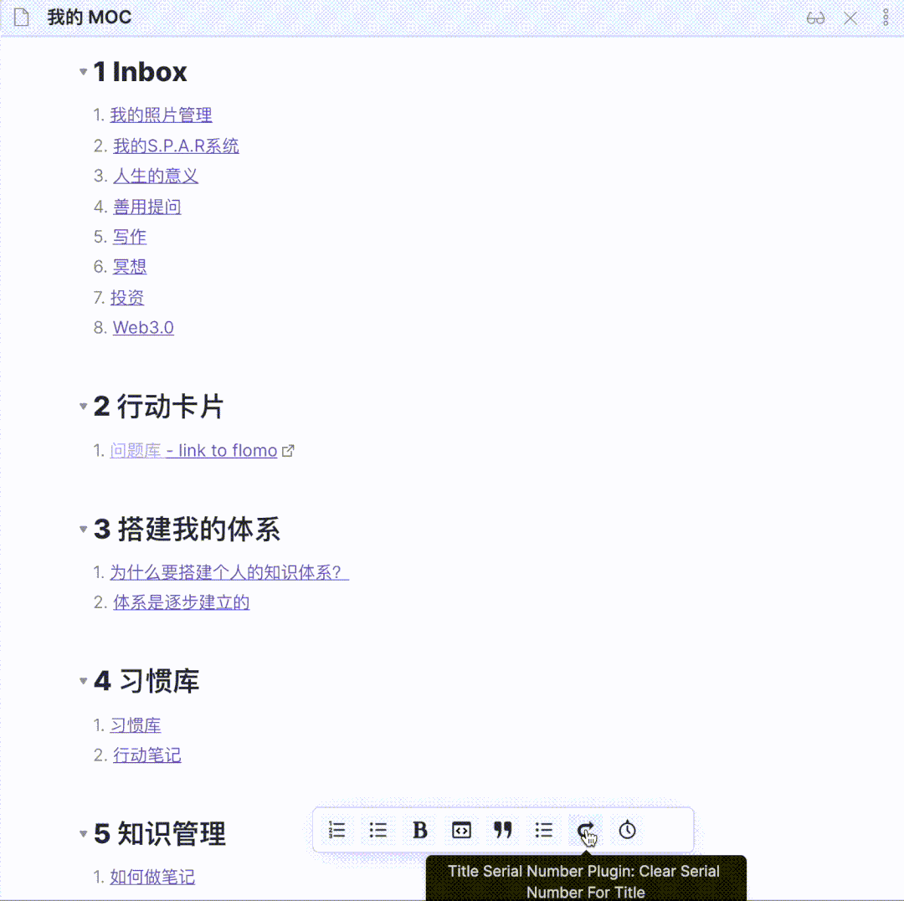Collapse the 1 Inbox section

(83, 72)
